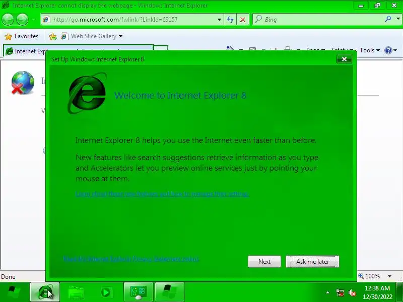
Task: Minimize the Internet Explorer window
Action: click(361, 6)
